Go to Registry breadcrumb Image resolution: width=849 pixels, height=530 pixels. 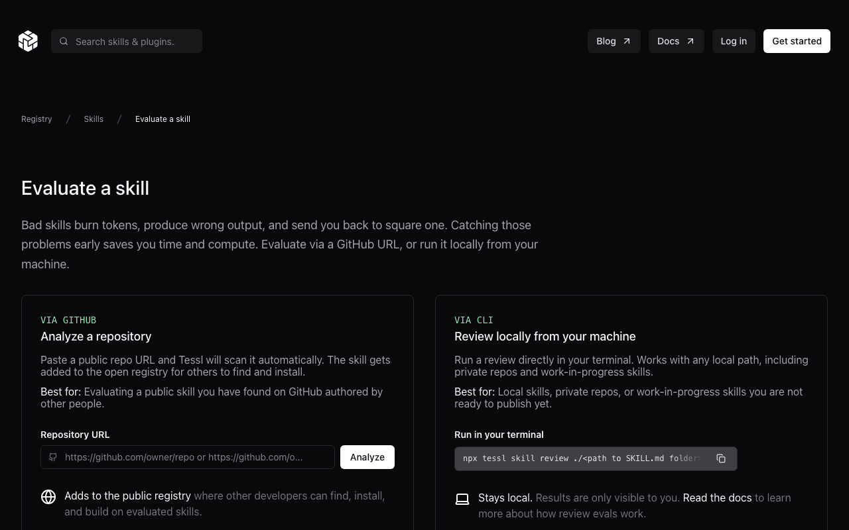36,119
